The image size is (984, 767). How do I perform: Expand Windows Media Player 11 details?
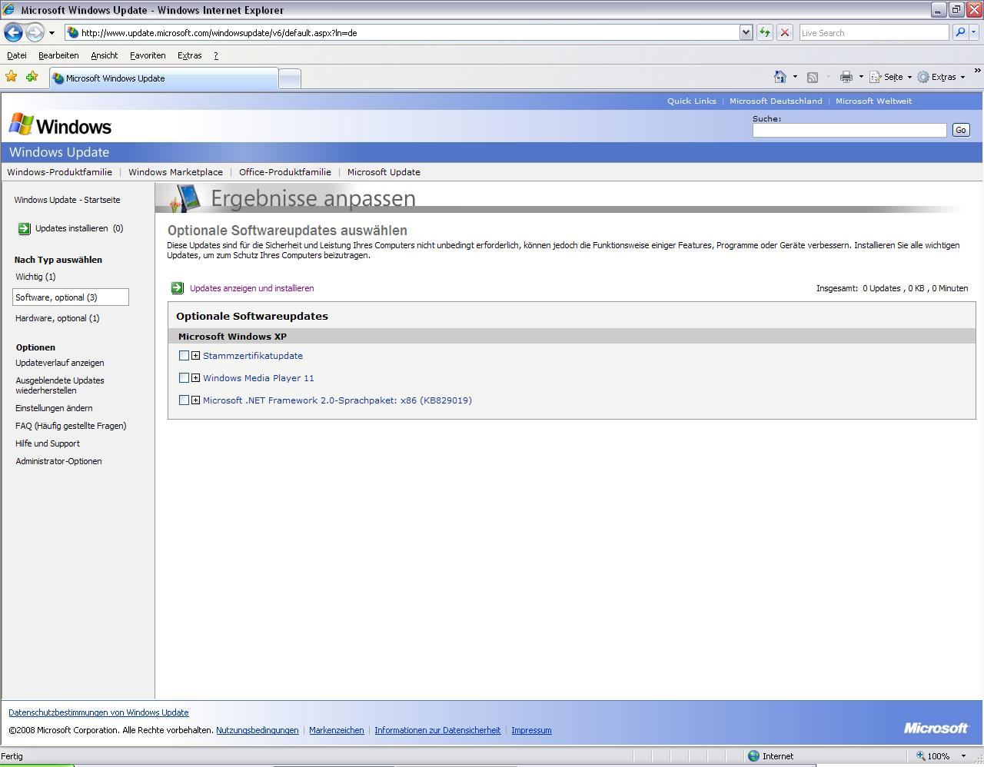195,378
